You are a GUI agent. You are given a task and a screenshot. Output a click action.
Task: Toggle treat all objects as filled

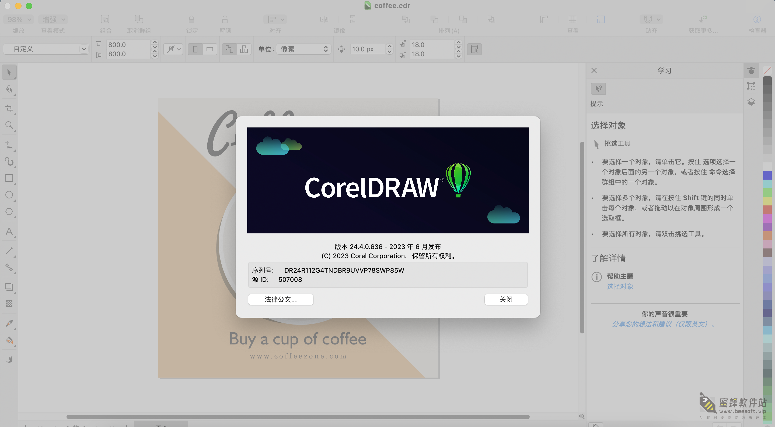tap(474, 49)
